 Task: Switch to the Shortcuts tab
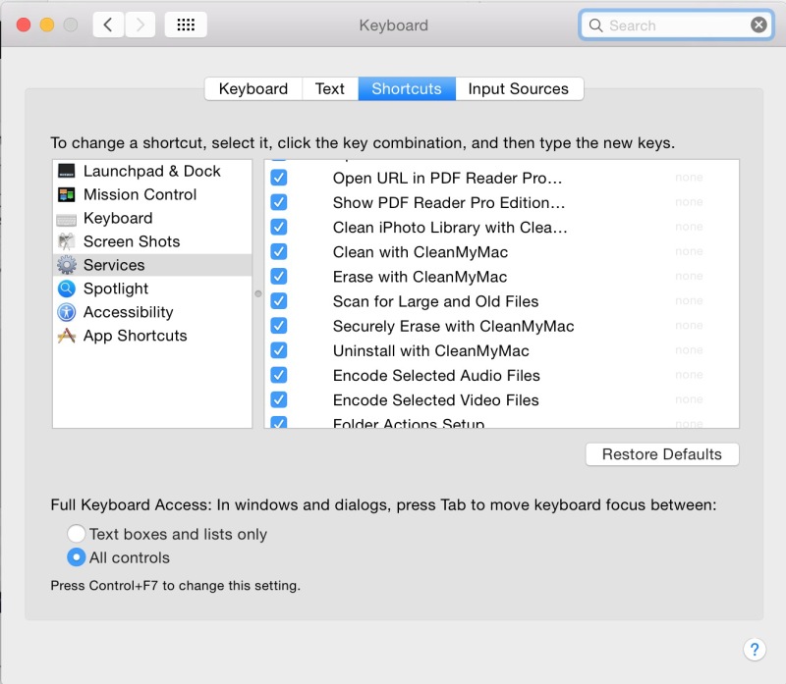pyautogui.click(x=407, y=88)
